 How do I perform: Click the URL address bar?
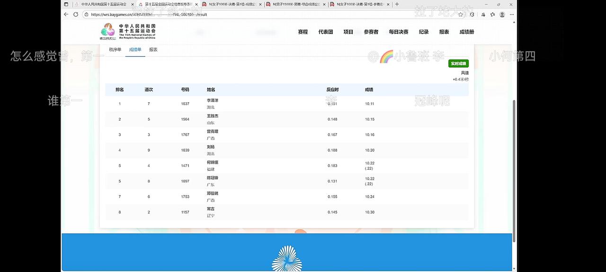pos(265,14)
